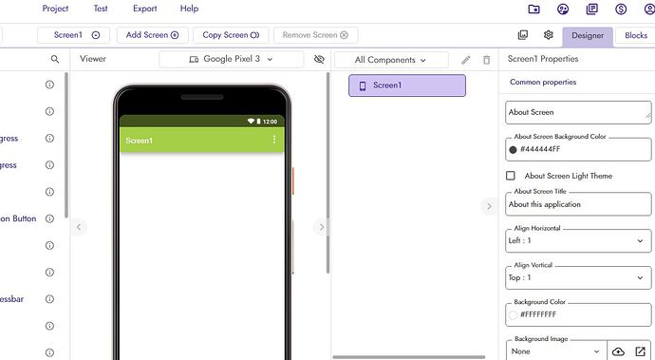This screenshot has width=655, height=360.
Task: Switch to the Blocks tab
Action: coord(635,35)
